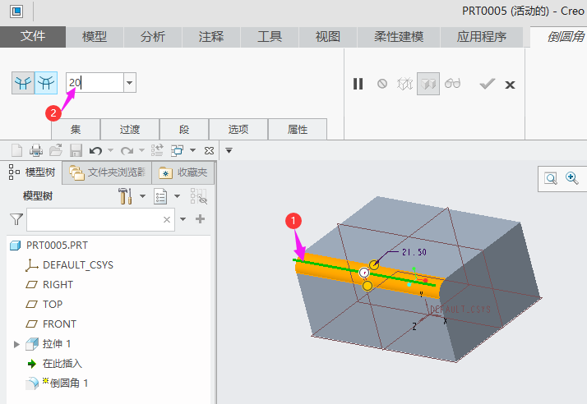Screen dimensions: 587x404
Task: Open the 过渡 panel button
Action: coord(129,130)
